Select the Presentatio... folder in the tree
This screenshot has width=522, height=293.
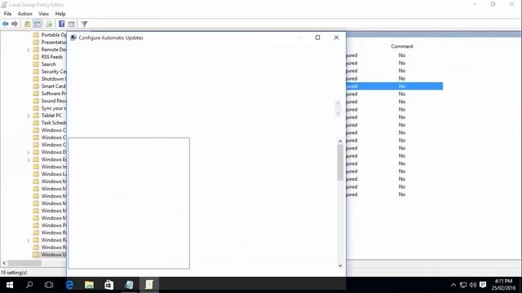coord(50,42)
